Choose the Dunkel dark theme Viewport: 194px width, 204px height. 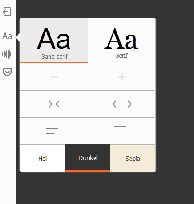point(88,158)
